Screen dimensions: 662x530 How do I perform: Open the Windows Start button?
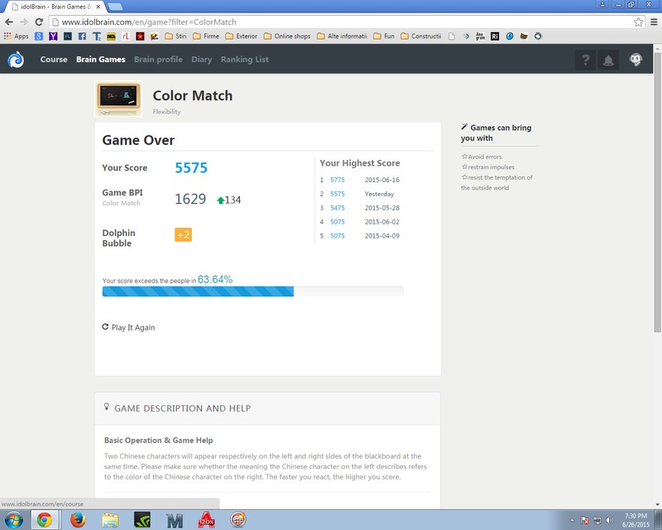click(x=13, y=519)
